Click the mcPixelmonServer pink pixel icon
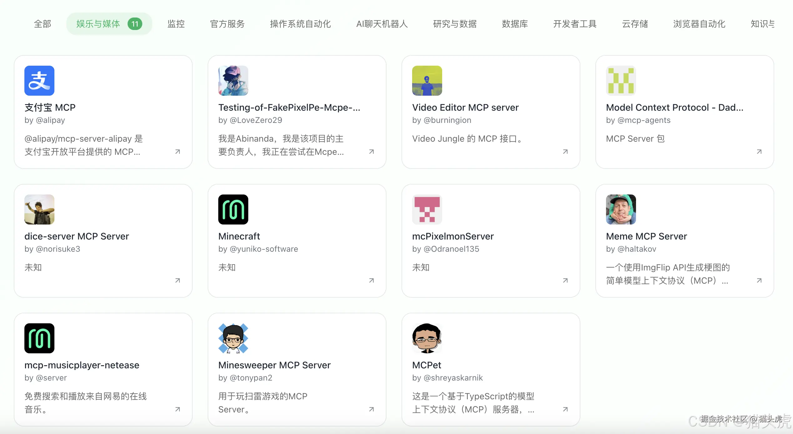 pyautogui.click(x=427, y=209)
